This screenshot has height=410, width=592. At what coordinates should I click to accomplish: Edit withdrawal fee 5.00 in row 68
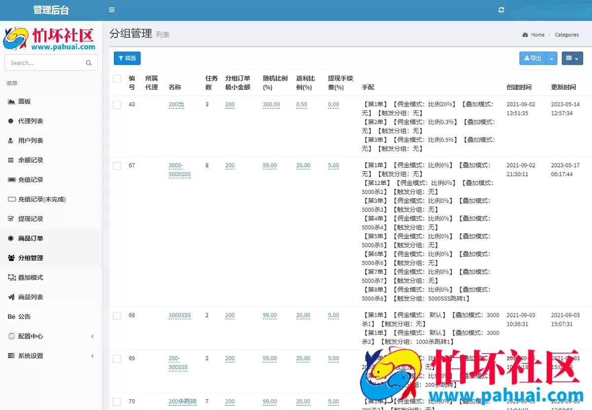(x=333, y=315)
